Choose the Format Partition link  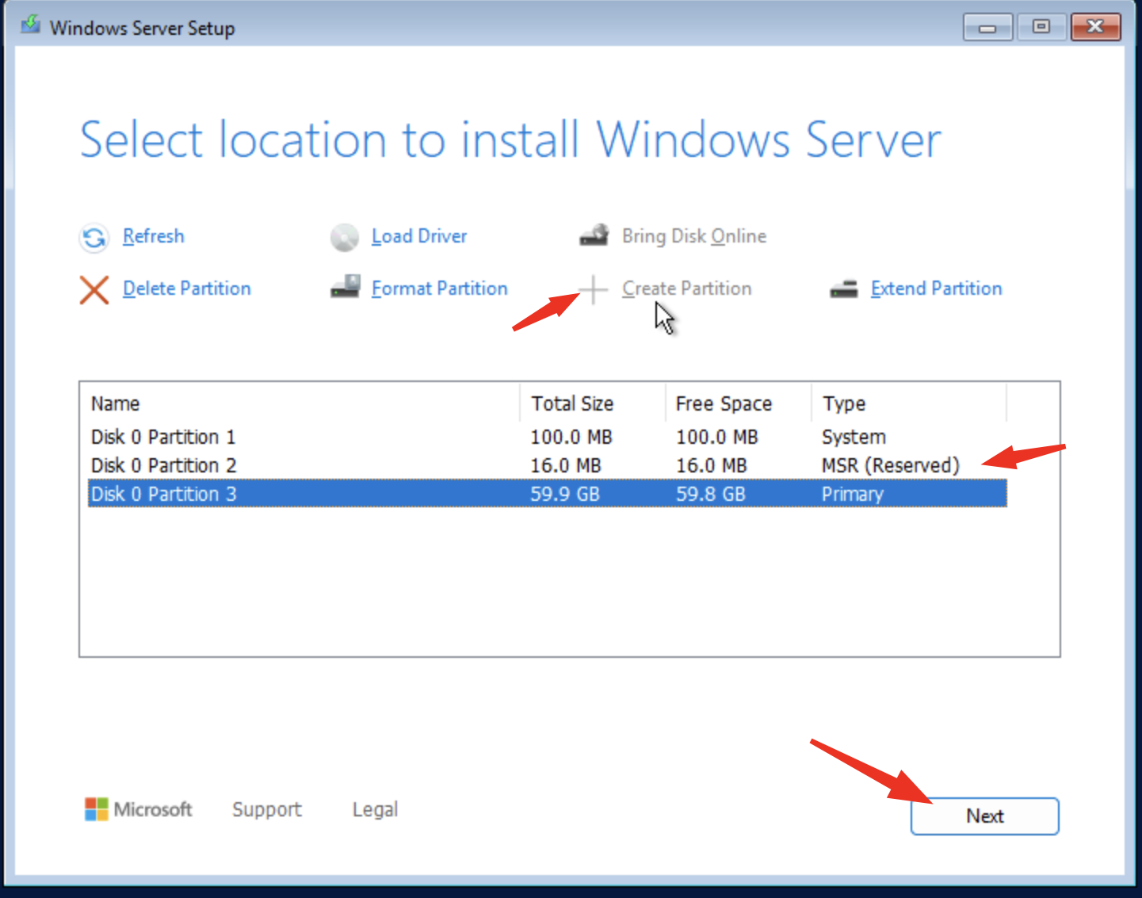coord(439,289)
